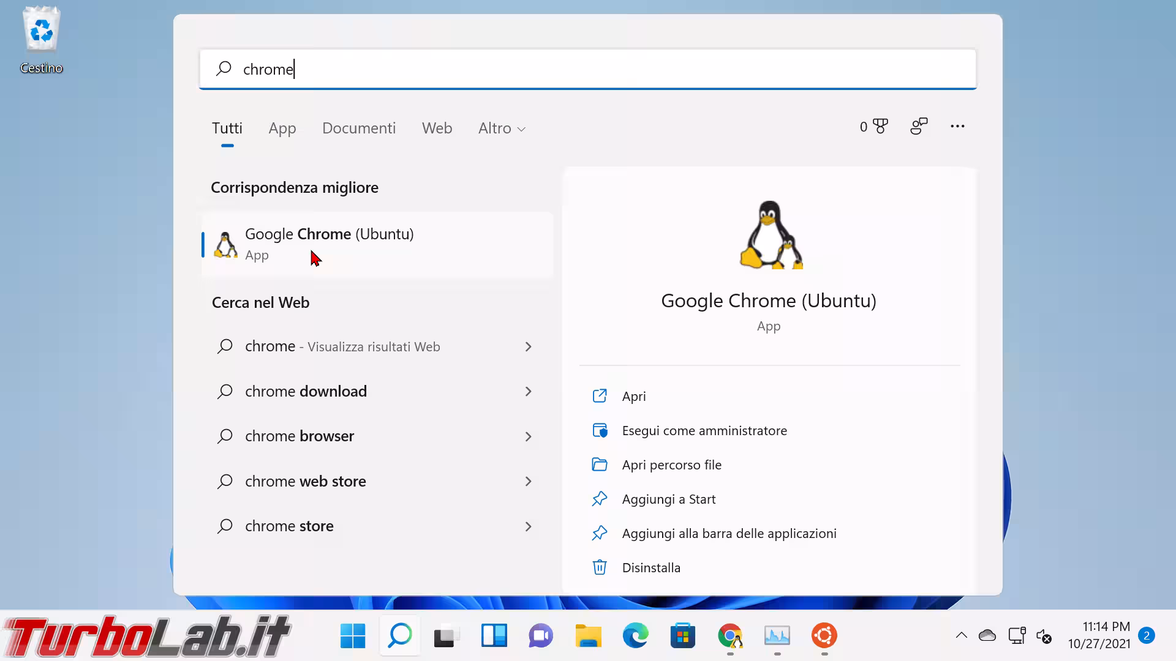Click Disinstalla to uninstall app
This screenshot has width=1176, height=661.
click(650, 568)
